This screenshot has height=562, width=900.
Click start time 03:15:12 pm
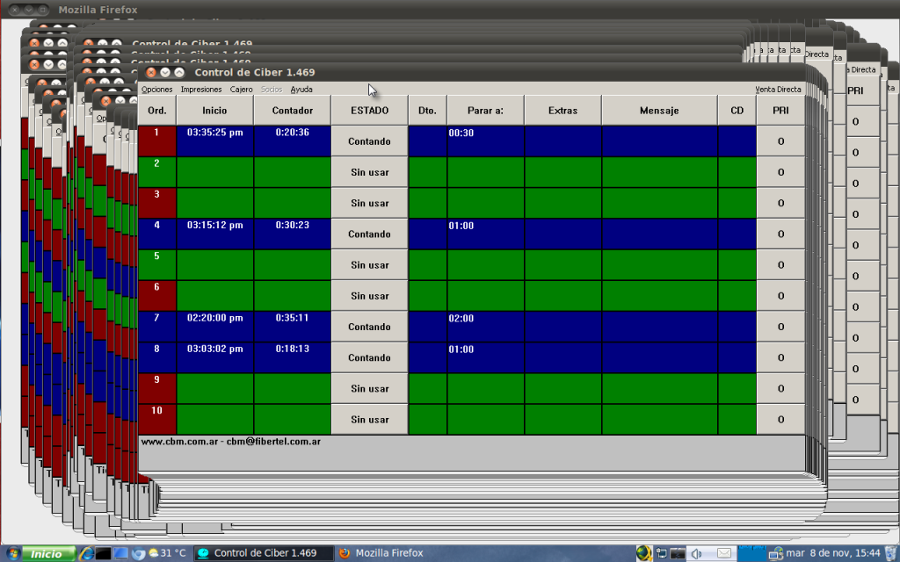pyautogui.click(x=214, y=226)
